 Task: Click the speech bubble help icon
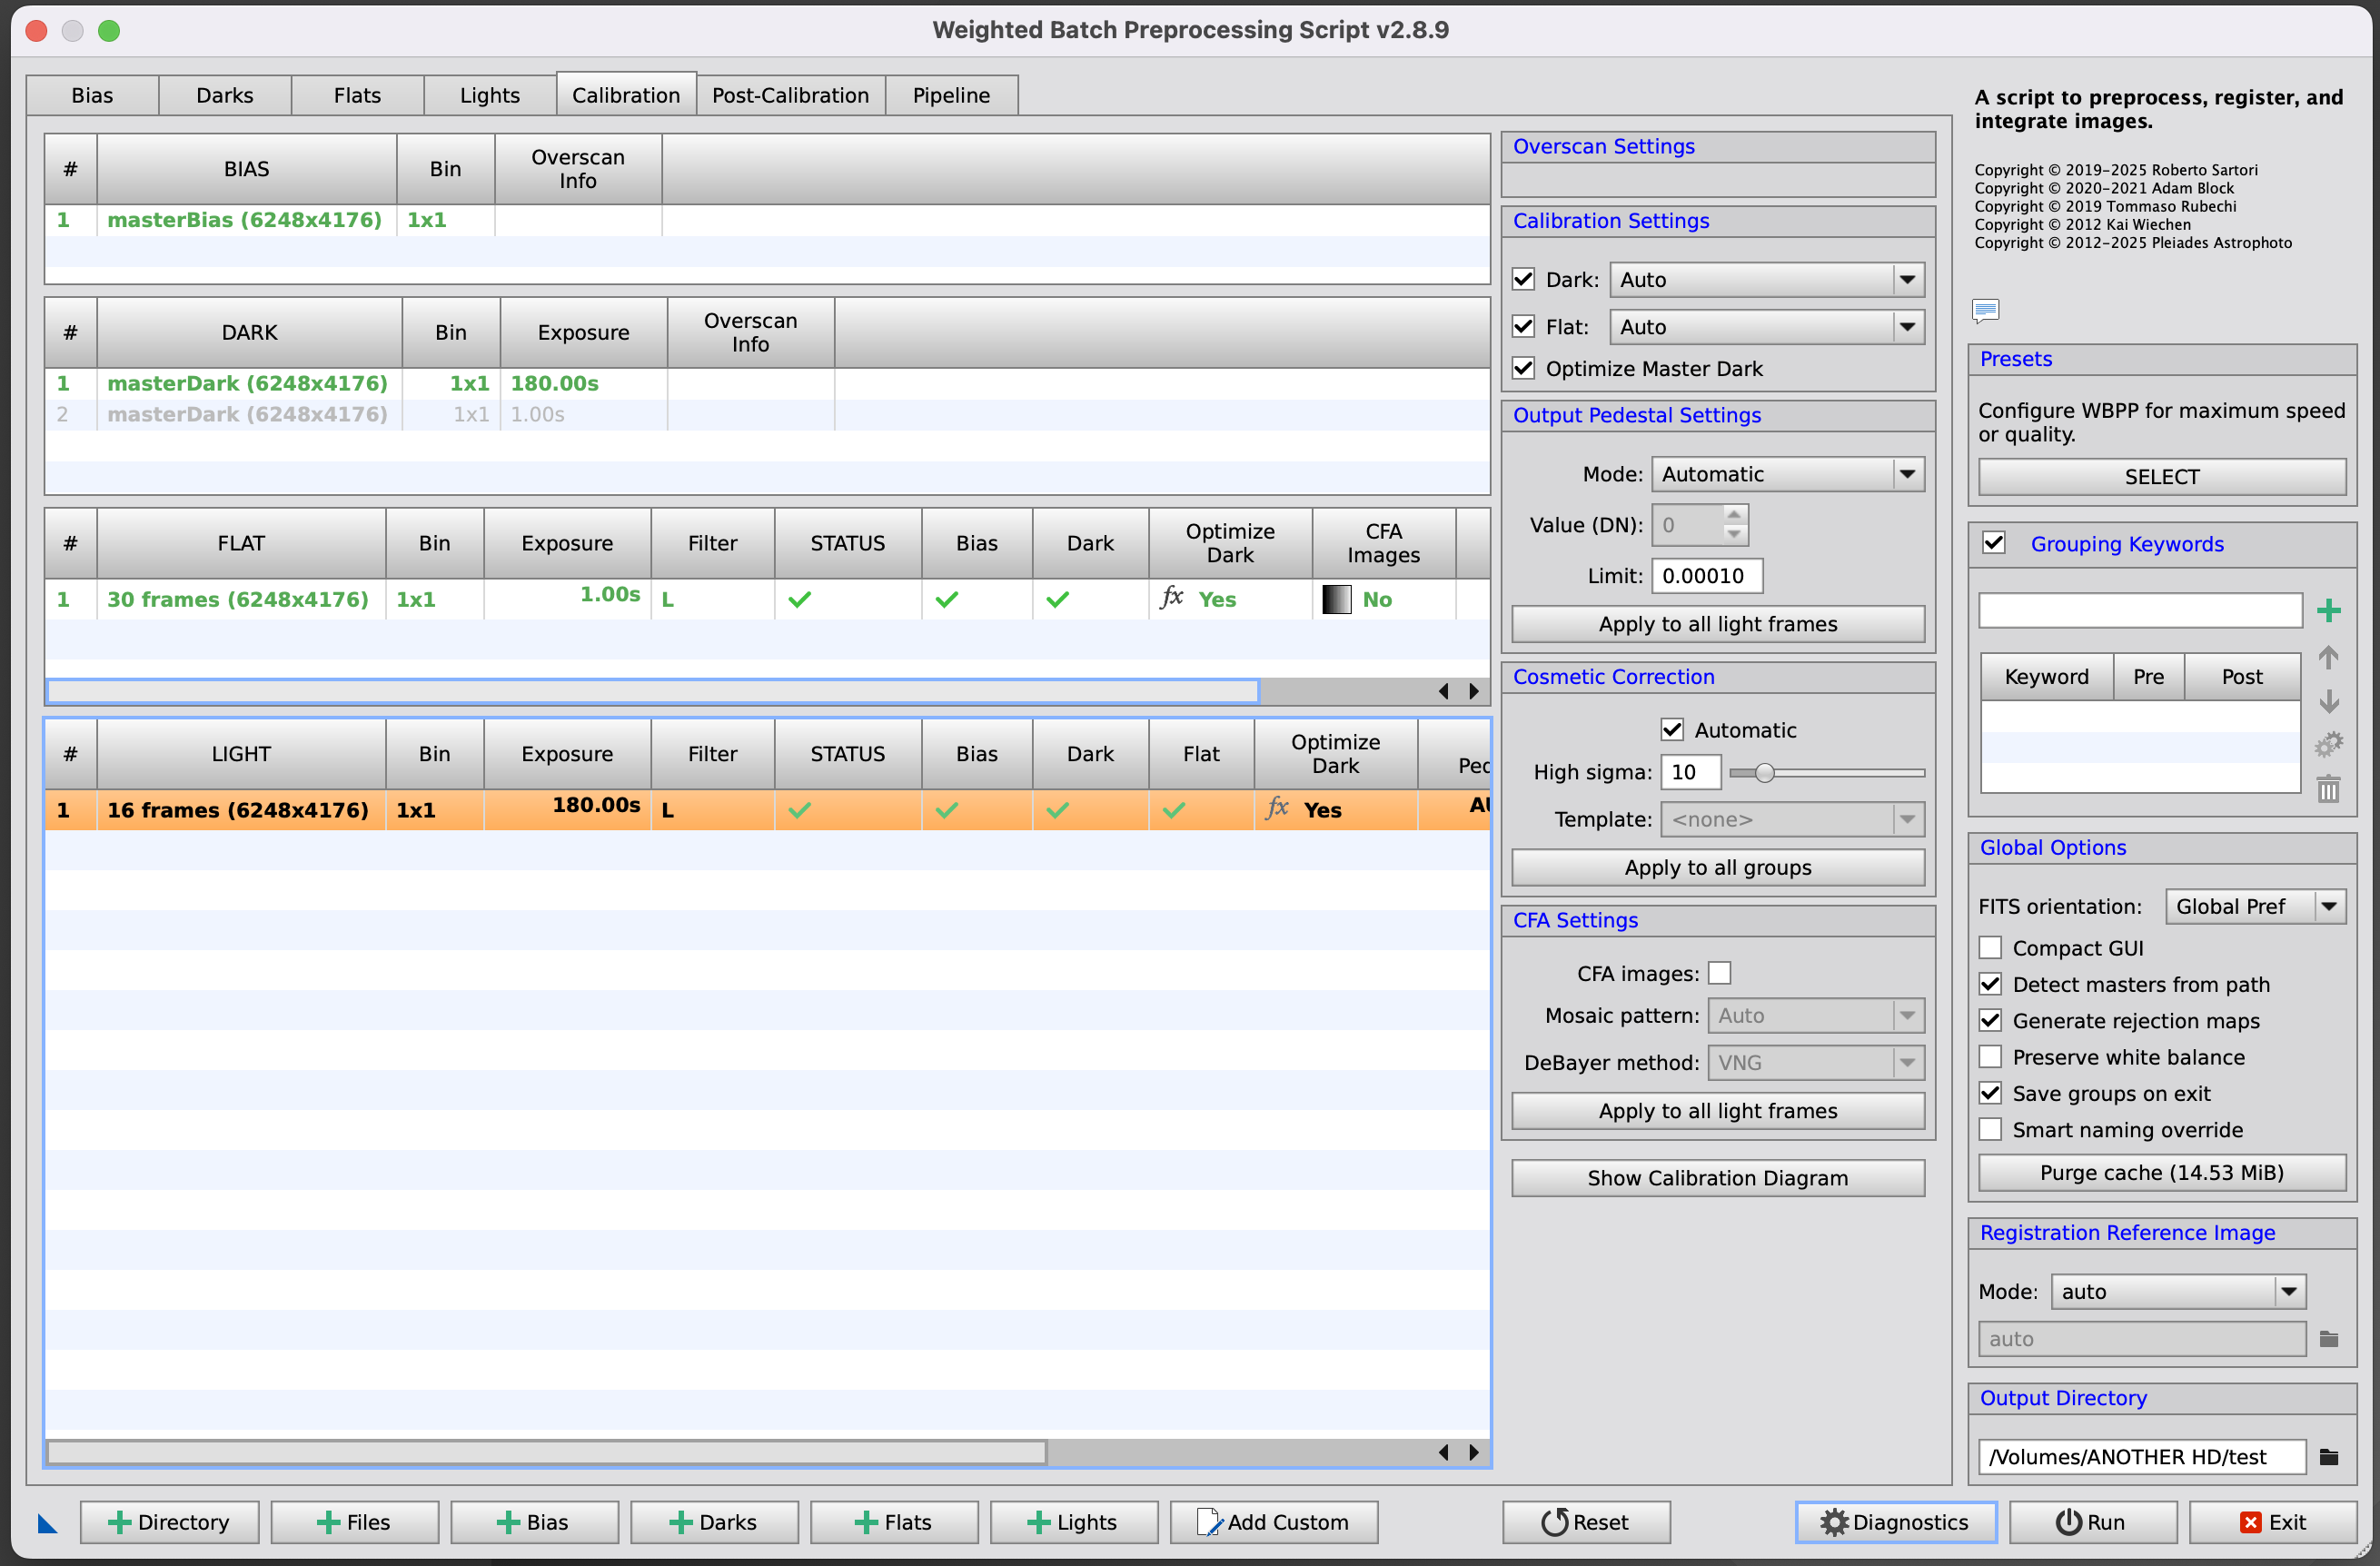pos(1985,310)
